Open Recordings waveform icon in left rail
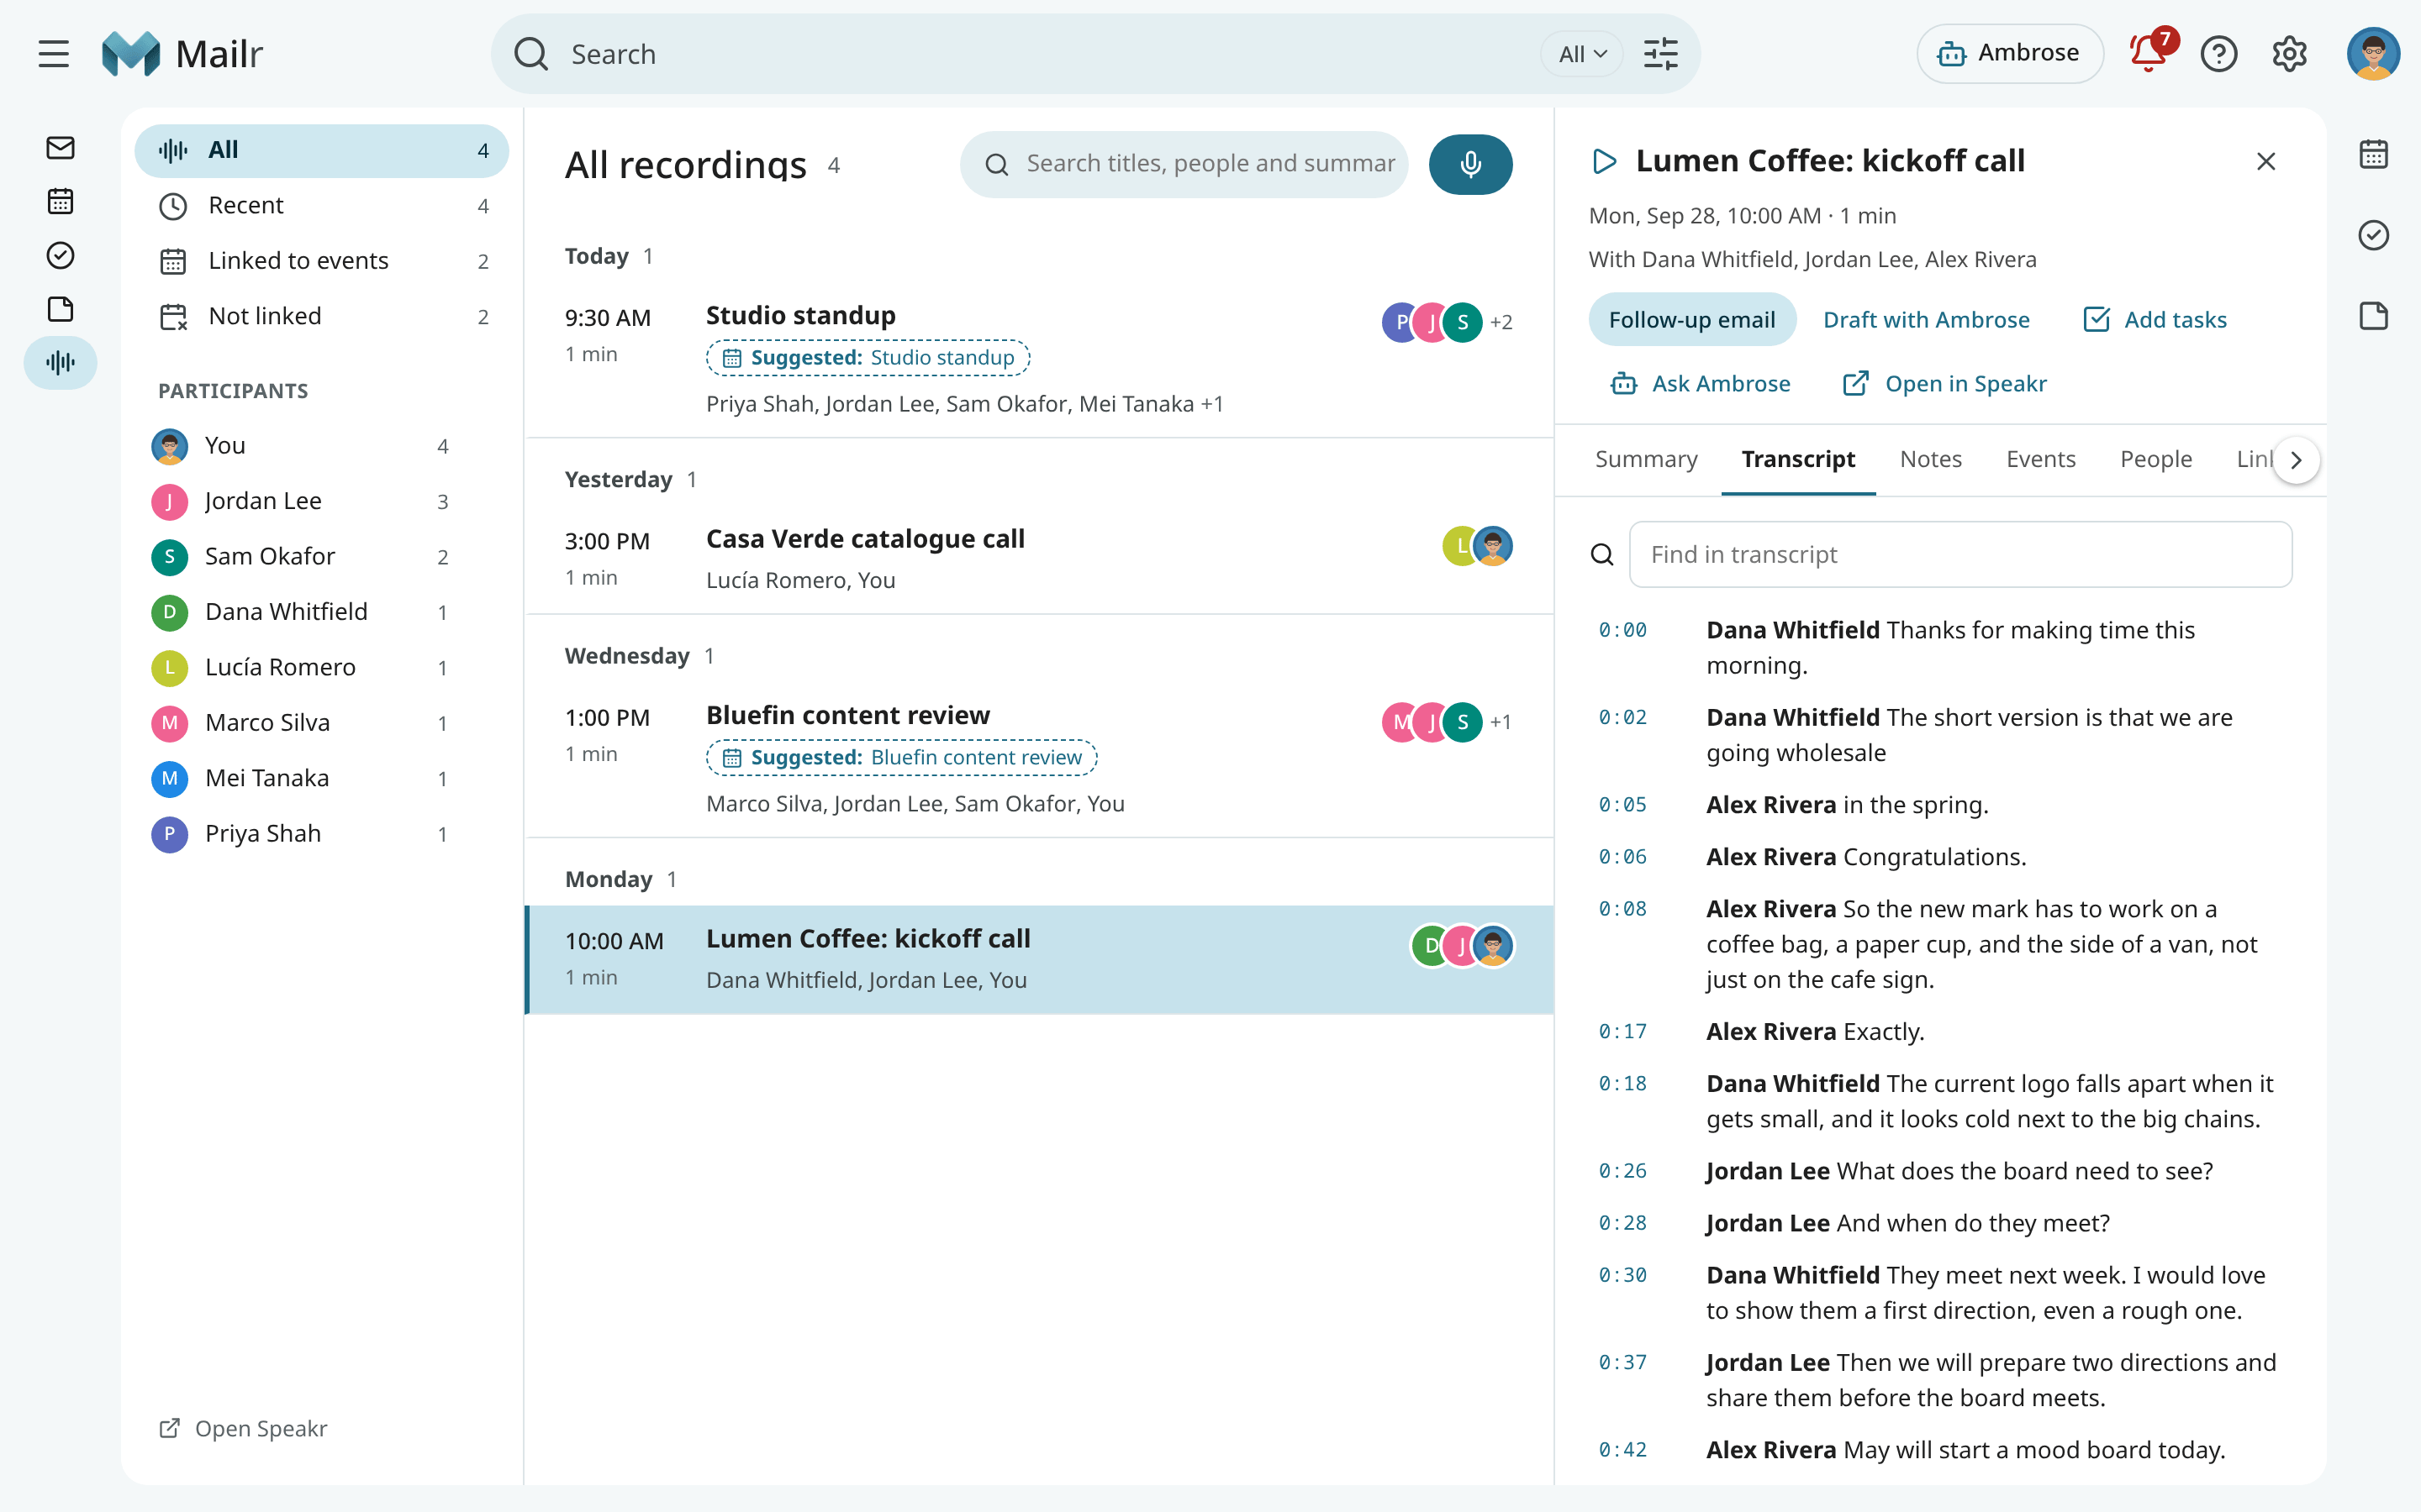The height and width of the screenshot is (1512, 2421). 60,362
